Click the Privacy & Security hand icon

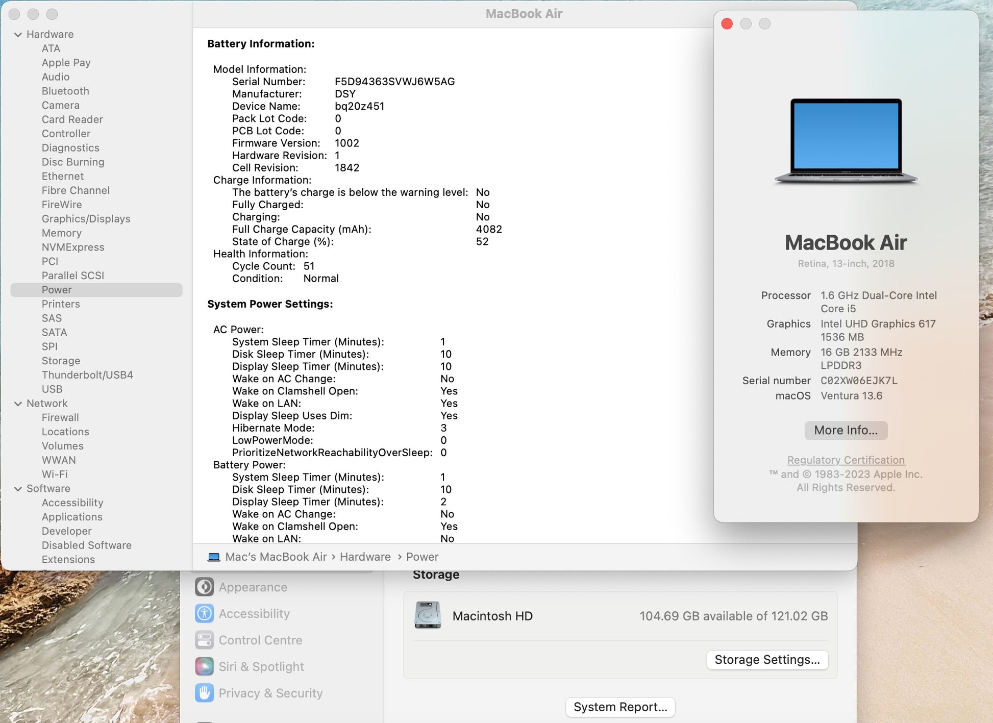click(x=205, y=693)
